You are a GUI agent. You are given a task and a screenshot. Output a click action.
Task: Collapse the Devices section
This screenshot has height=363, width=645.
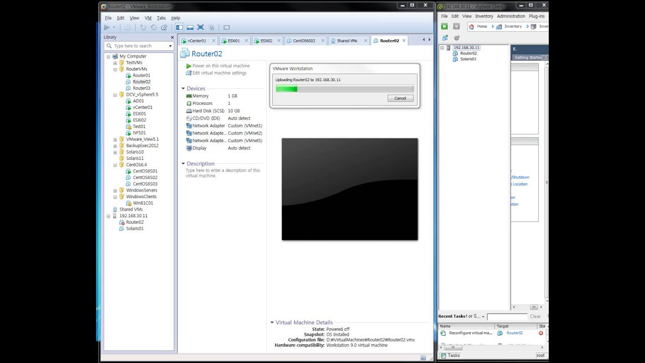point(183,89)
